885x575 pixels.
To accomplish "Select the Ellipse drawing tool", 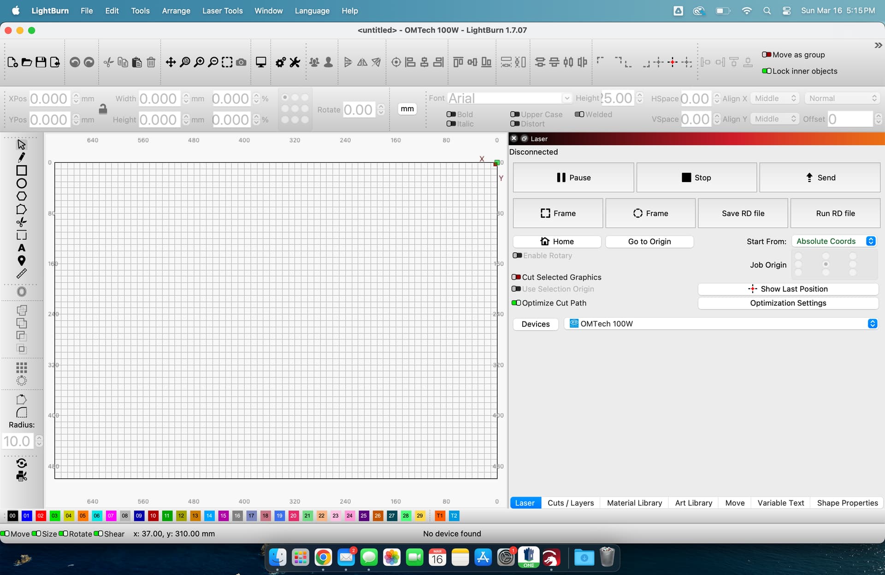I will click(21, 183).
